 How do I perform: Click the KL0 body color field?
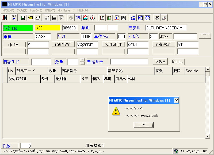point(121,36)
